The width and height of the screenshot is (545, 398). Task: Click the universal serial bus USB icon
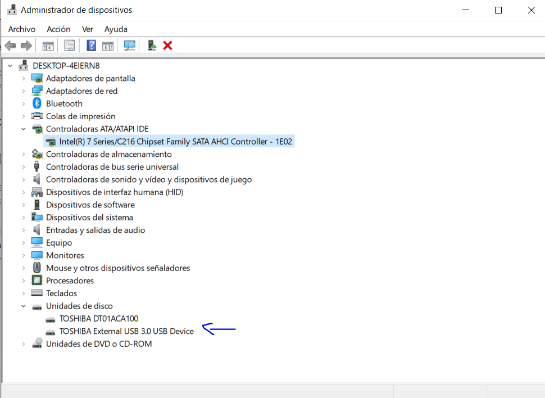point(37,166)
